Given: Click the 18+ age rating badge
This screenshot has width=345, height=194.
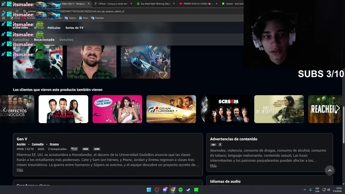Looking at the screenshot, I should point(213,145).
